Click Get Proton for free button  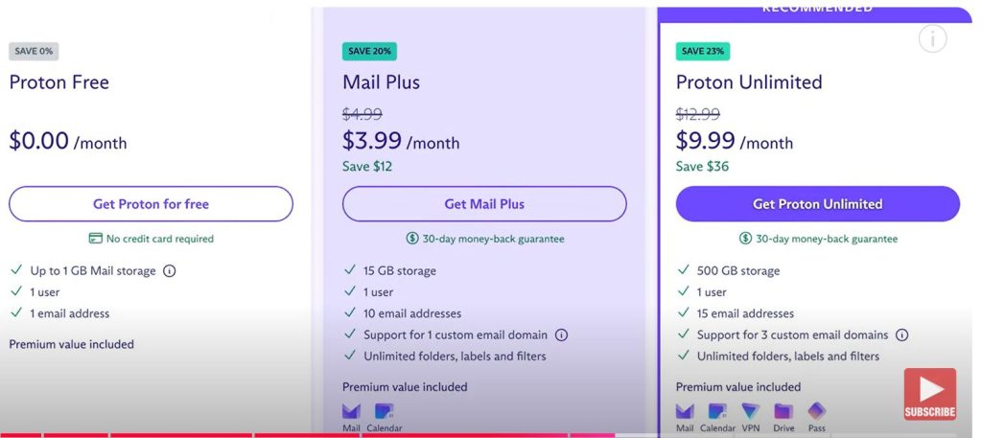point(151,204)
